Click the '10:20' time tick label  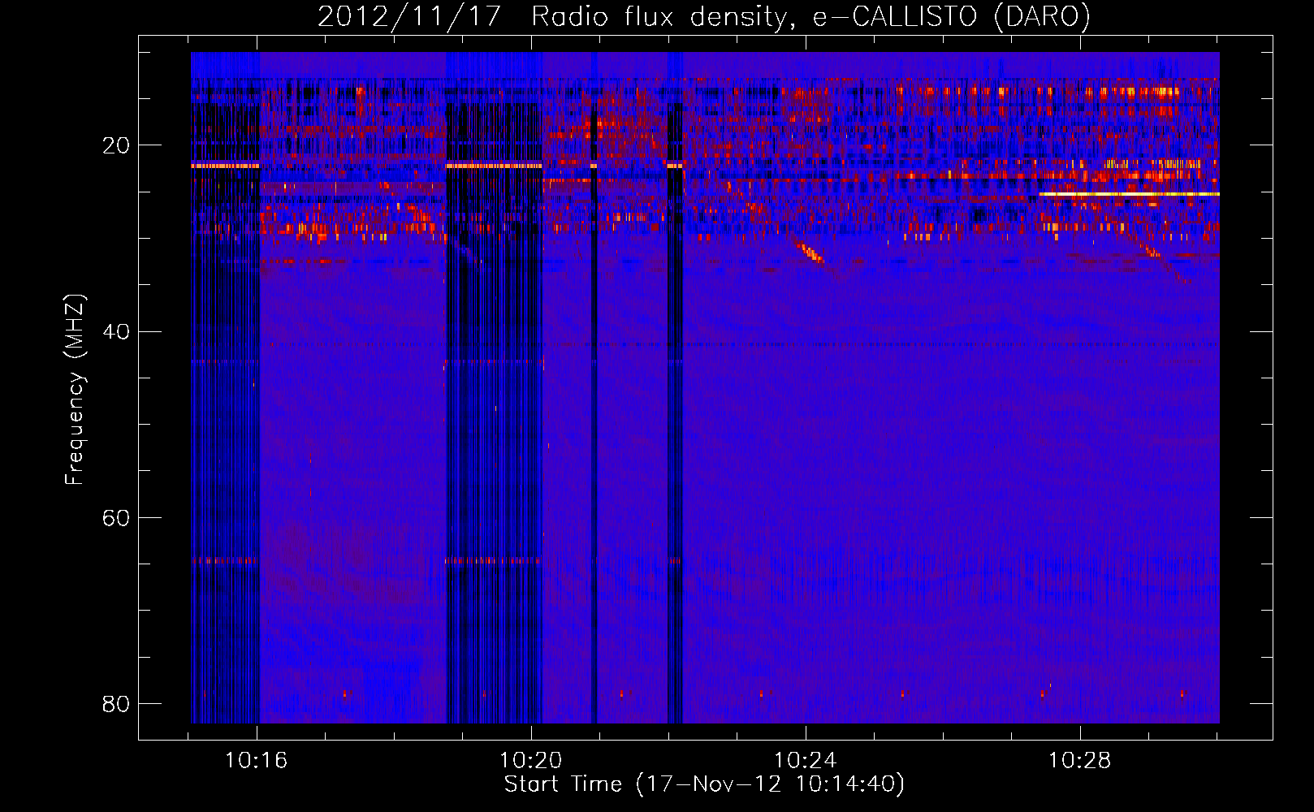click(530, 761)
